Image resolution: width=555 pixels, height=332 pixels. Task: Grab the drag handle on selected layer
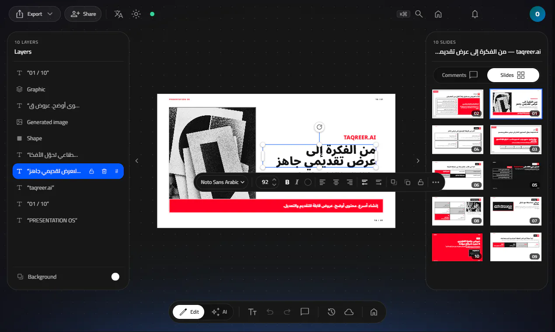117,171
